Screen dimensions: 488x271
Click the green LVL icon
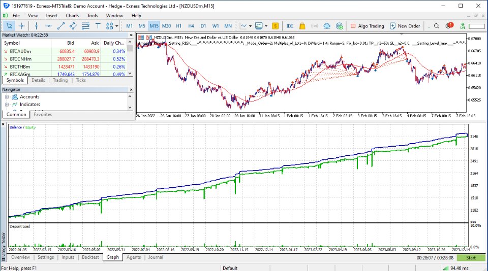pyautogui.click(x=463, y=26)
